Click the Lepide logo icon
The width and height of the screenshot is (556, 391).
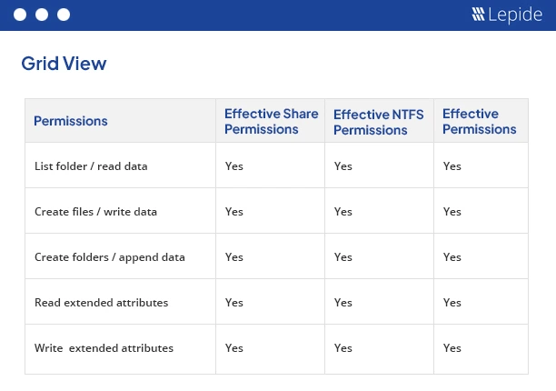tap(478, 15)
